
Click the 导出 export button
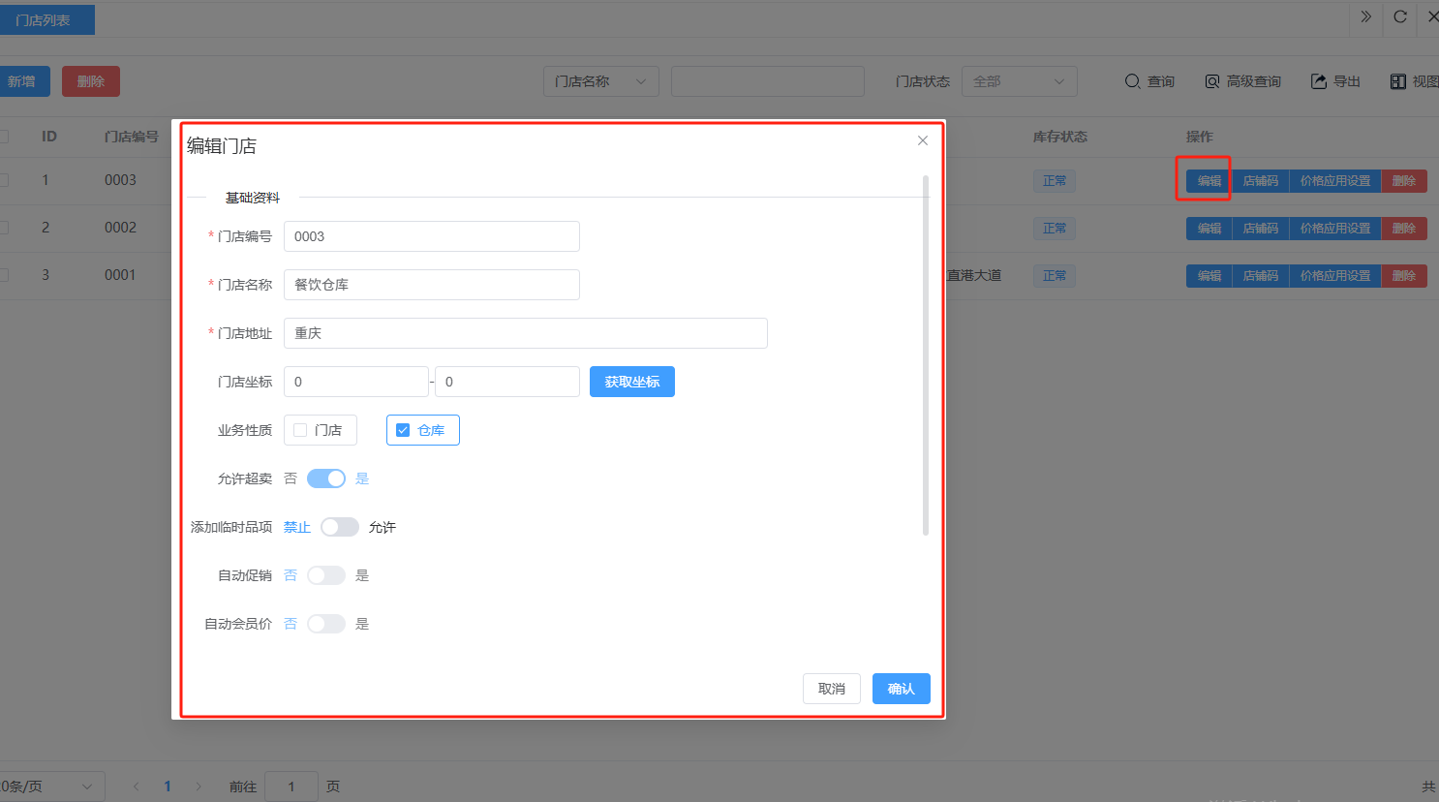(x=1335, y=81)
